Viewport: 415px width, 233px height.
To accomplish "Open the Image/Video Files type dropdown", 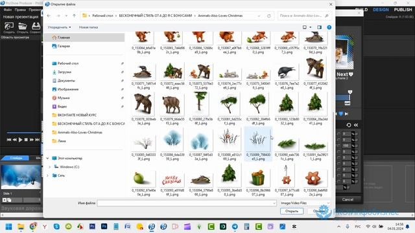I will [x=305, y=203].
